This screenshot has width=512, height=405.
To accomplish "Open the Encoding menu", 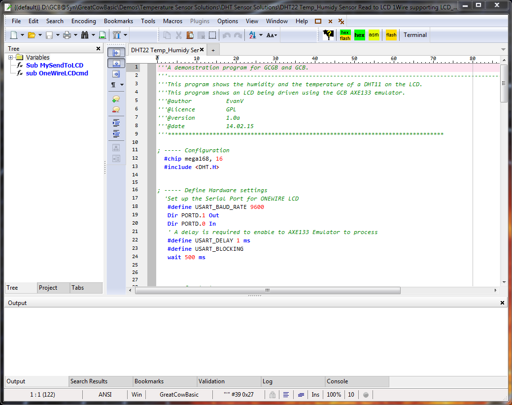I will click(84, 21).
